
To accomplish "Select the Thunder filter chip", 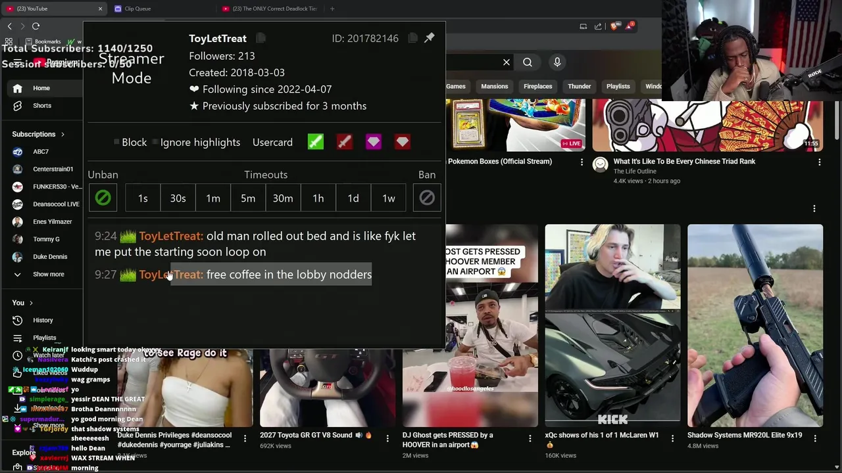I will tap(580, 86).
